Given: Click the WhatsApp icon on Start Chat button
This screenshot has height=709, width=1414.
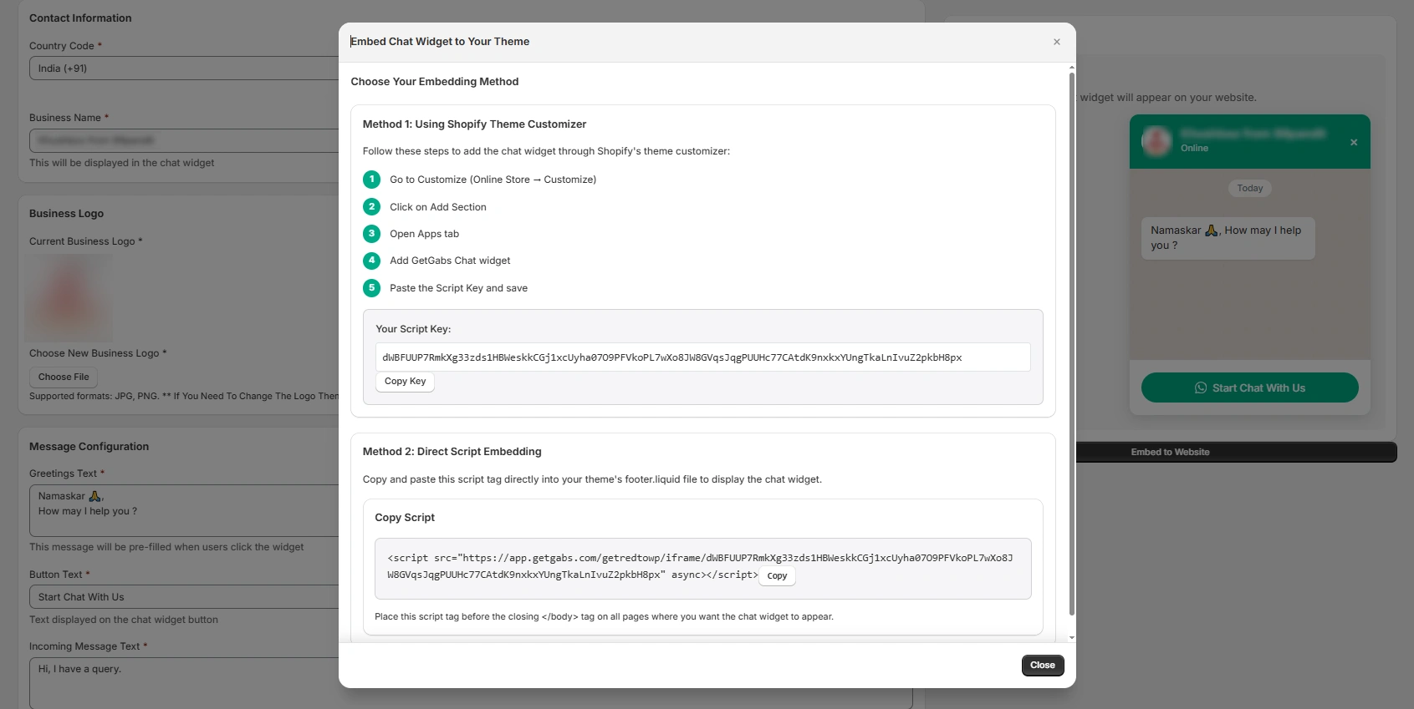Looking at the screenshot, I should pos(1201,388).
